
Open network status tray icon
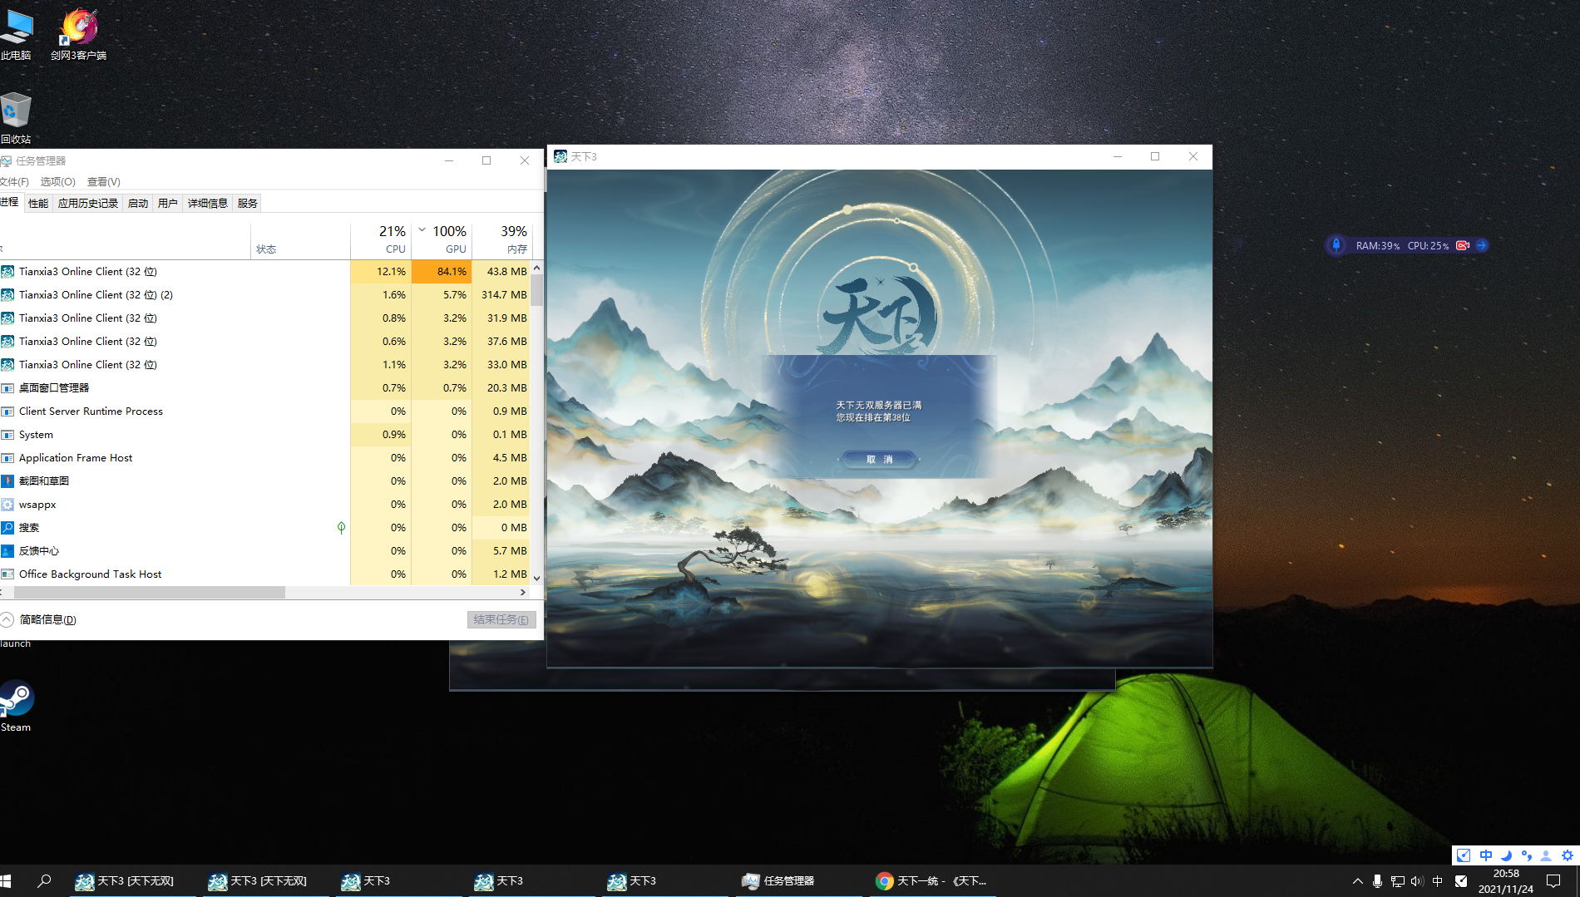pyautogui.click(x=1397, y=881)
